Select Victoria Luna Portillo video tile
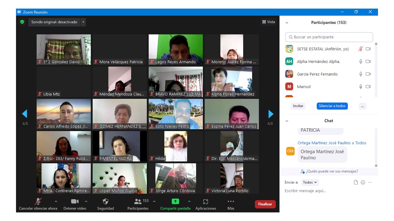 click(x=232, y=178)
